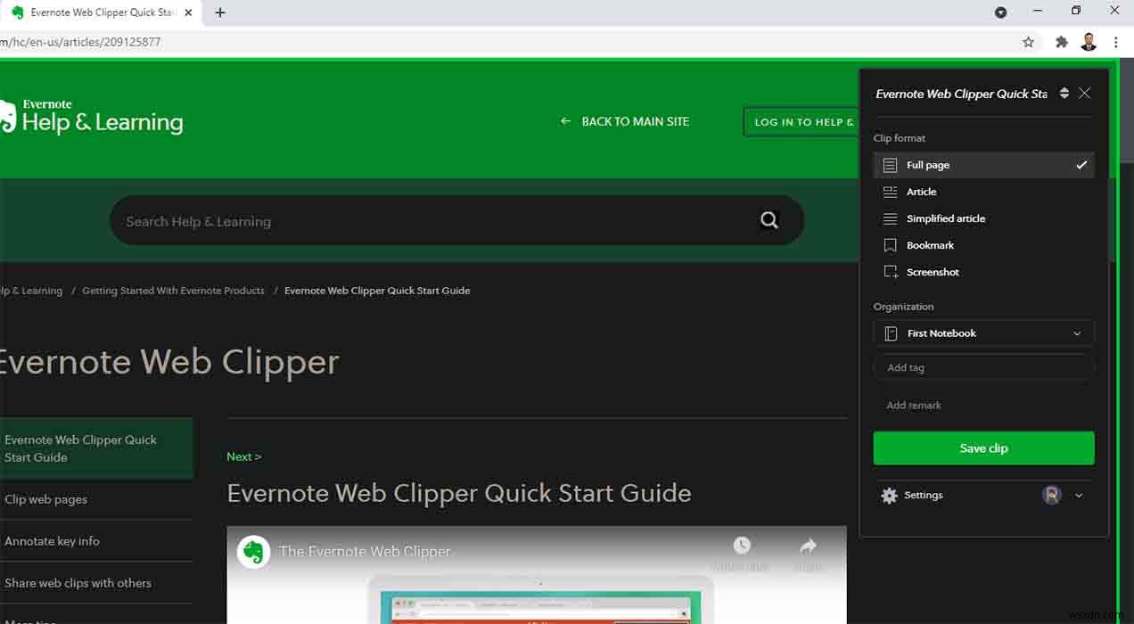Image resolution: width=1134 pixels, height=624 pixels.
Task: Click the title resize arrows beside clip title
Action: (1064, 93)
